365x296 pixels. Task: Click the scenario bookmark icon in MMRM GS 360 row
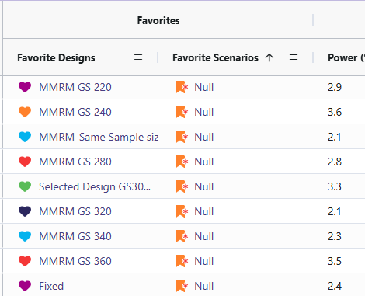(x=182, y=261)
